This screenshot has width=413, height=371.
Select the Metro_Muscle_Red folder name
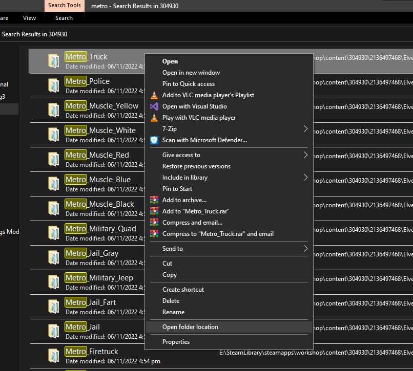97,155
